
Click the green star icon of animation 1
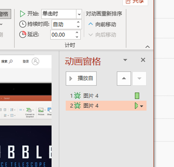[77, 96]
